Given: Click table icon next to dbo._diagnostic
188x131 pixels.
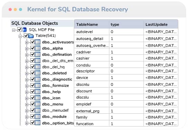Looking at the screenshot, I should tap(38, 79).
